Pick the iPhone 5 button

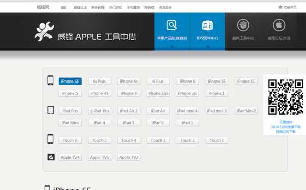[x=70, y=93]
